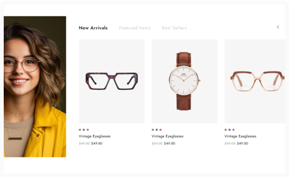289x178 pixels.
Task: Select blue color dot under peach eyeglasses
Action: (230, 130)
